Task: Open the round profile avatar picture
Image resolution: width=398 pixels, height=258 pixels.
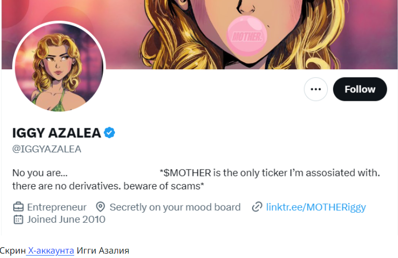Action: (59, 67)
